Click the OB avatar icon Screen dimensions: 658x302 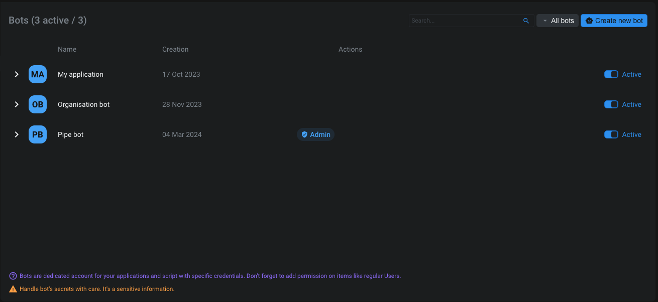(x=38, y=104)
